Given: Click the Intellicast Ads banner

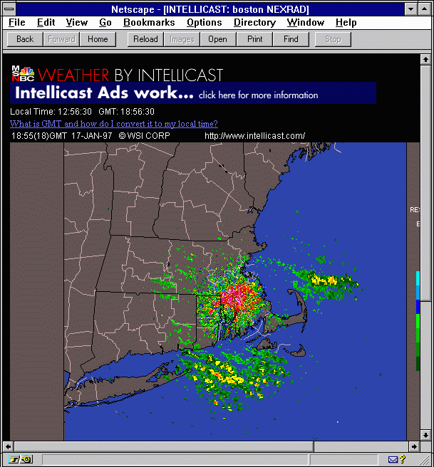Looking at the screenshot, I should (193, 93).
